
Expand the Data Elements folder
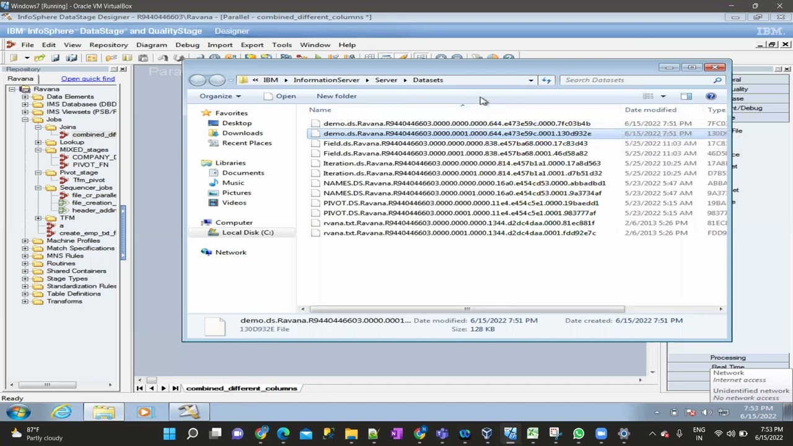[x=25, y=97]
